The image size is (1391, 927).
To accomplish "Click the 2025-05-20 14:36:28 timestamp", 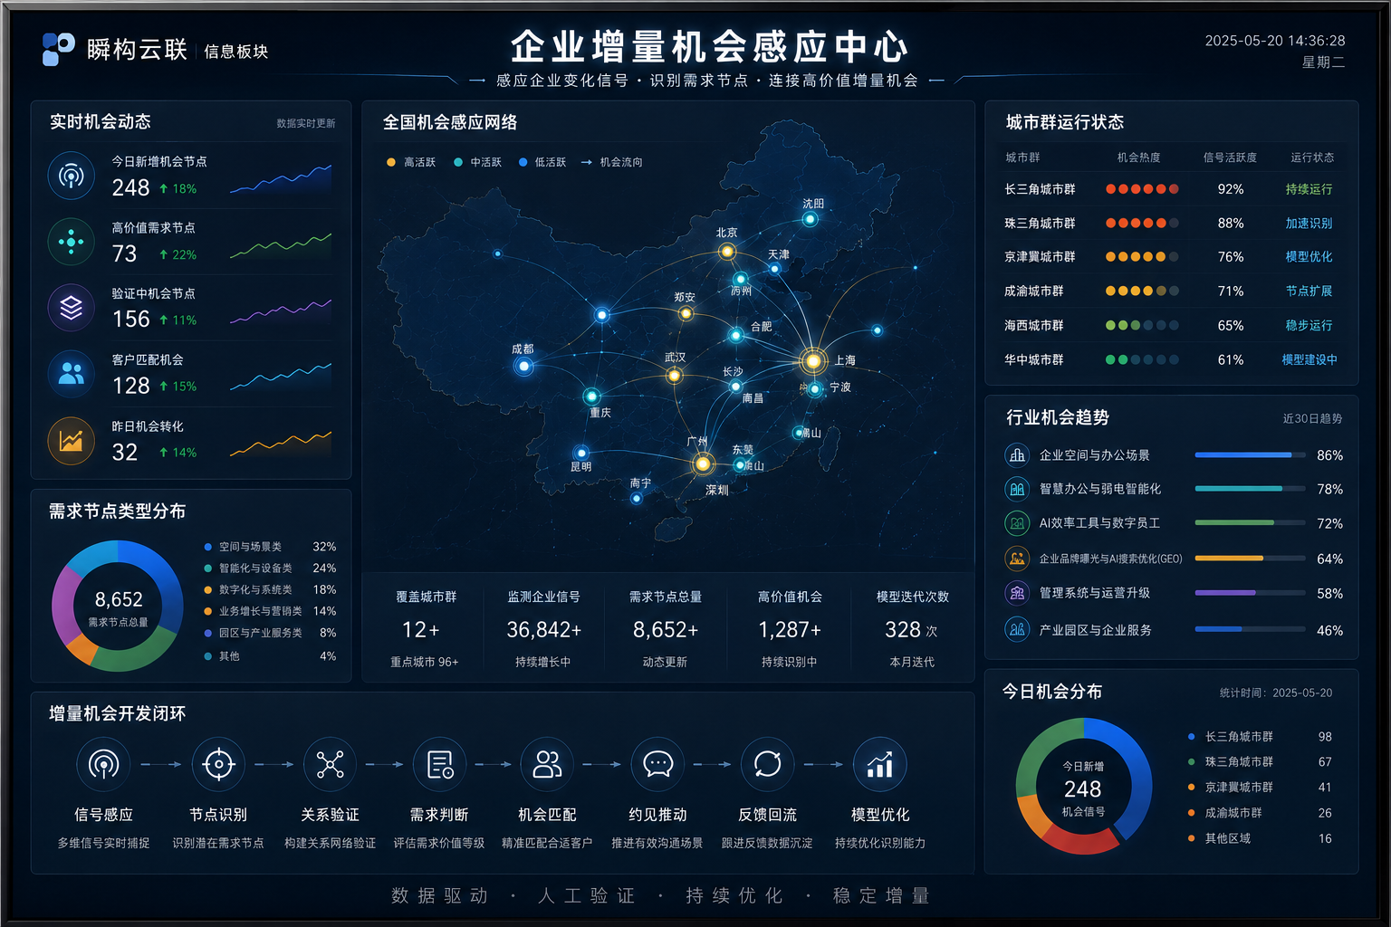I will click(1274, 41).
